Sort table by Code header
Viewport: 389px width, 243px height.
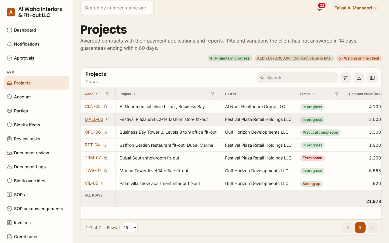pyautogui.click(x=91, y=94)
